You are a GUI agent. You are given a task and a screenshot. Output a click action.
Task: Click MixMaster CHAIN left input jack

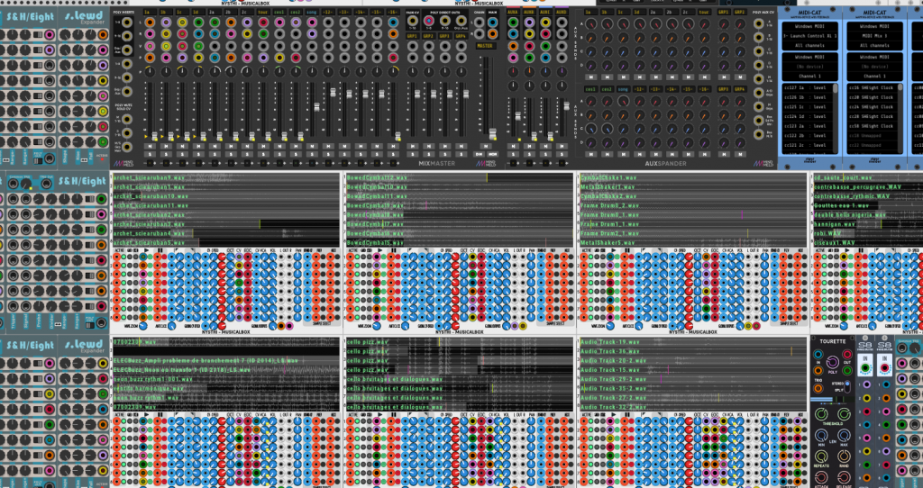[480, 23]
